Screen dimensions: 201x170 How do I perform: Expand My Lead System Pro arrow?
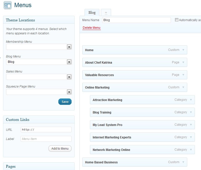point(191,125)
